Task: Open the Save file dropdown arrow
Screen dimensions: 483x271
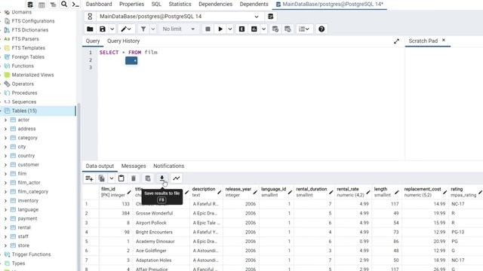Action: (112, 29)
